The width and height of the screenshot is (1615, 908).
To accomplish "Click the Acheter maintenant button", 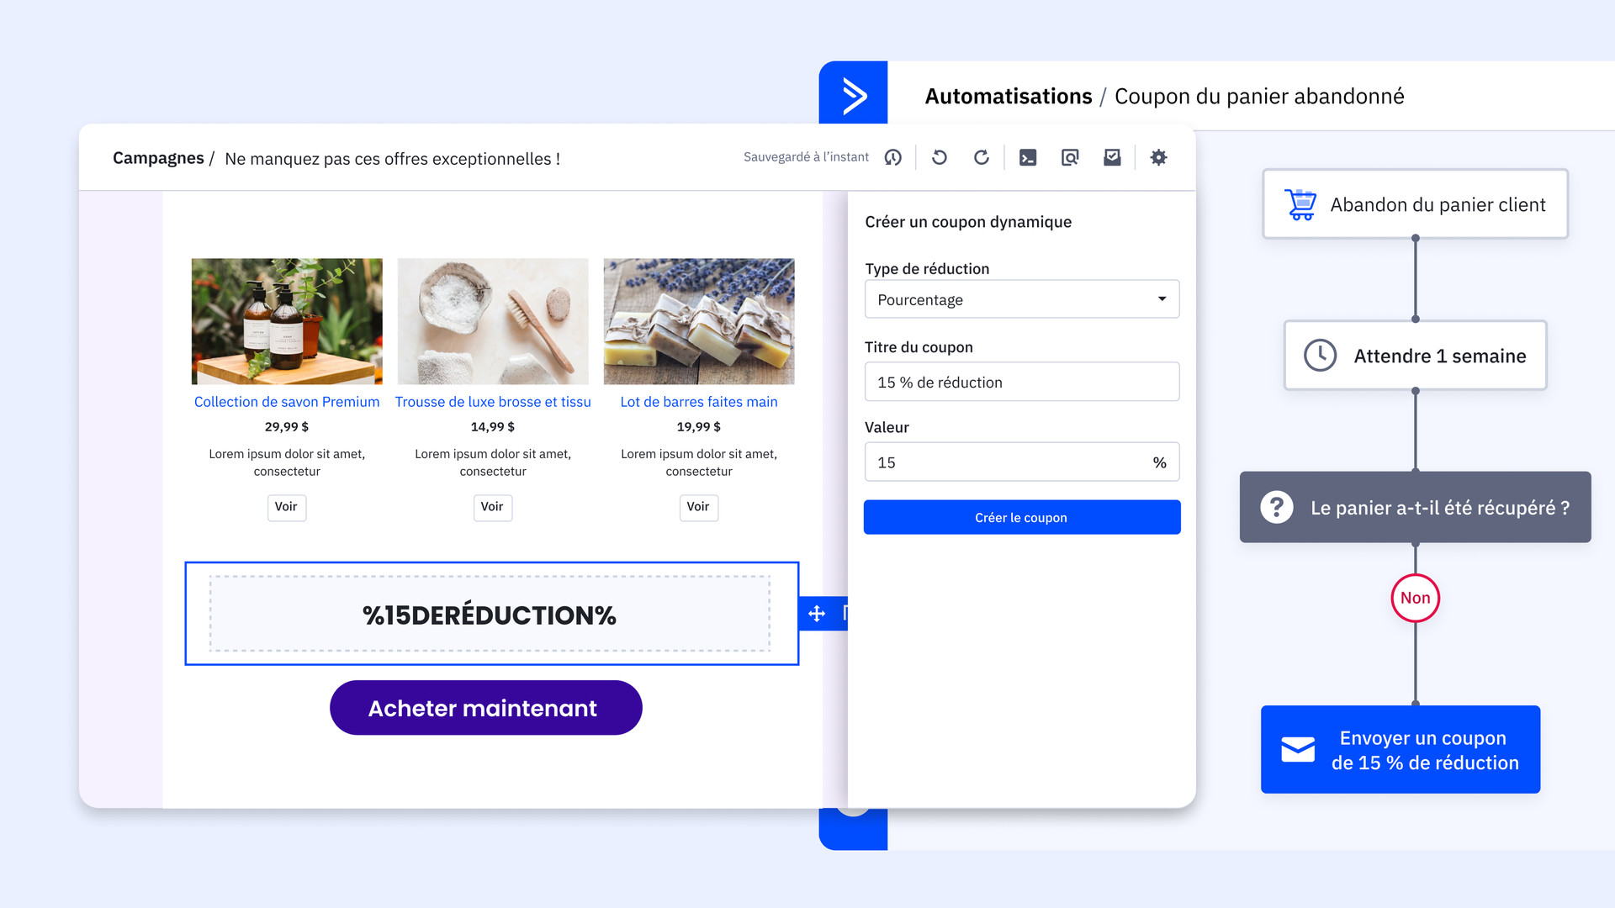I will click(x=485, y=708).
